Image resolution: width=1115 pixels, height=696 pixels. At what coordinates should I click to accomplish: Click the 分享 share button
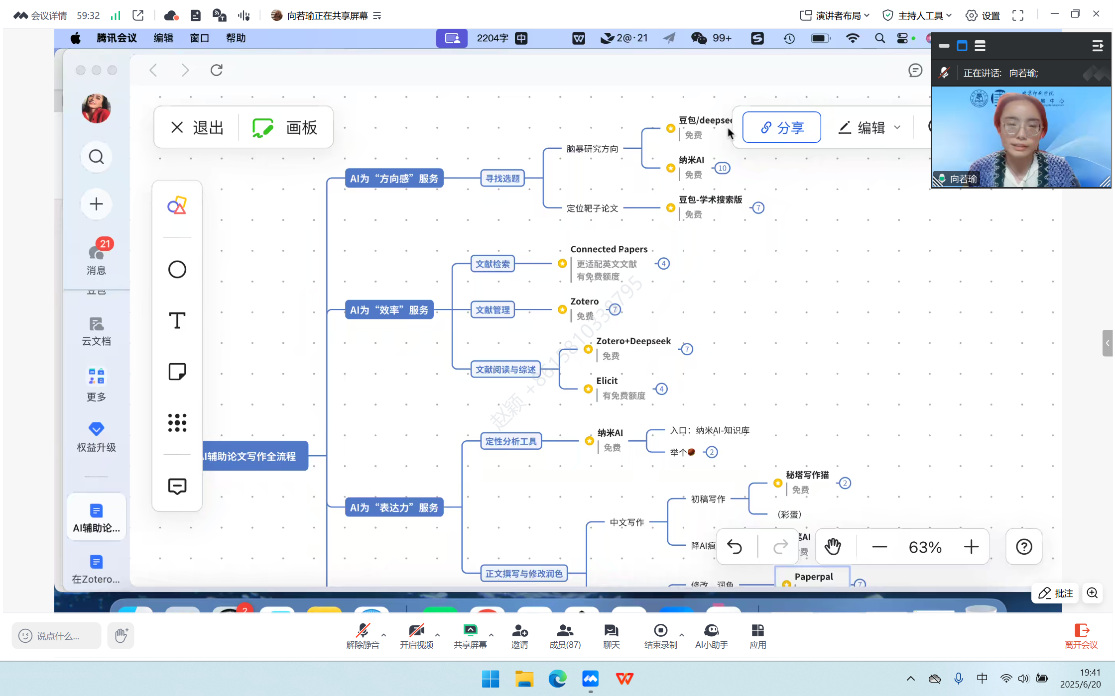(x=781, y=128)
